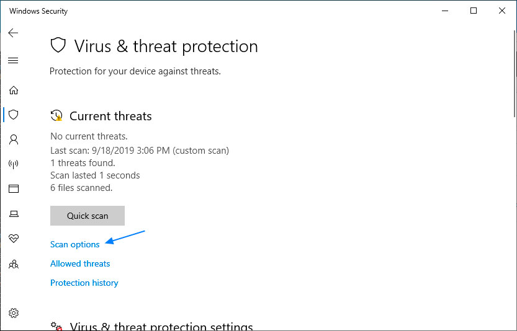
Task: Go to Home in sidebar
Action: (x=13, y=90)
